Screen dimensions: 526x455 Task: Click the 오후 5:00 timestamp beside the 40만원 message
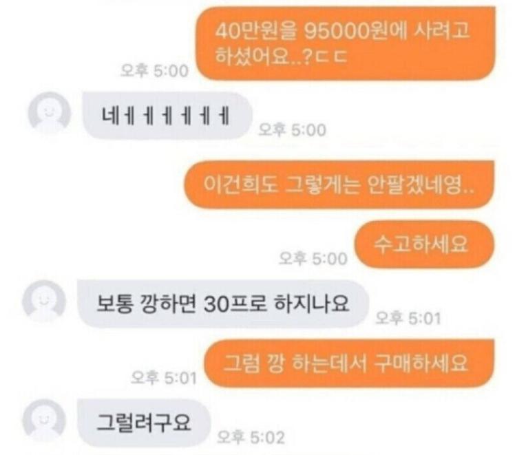coord(155,71)
